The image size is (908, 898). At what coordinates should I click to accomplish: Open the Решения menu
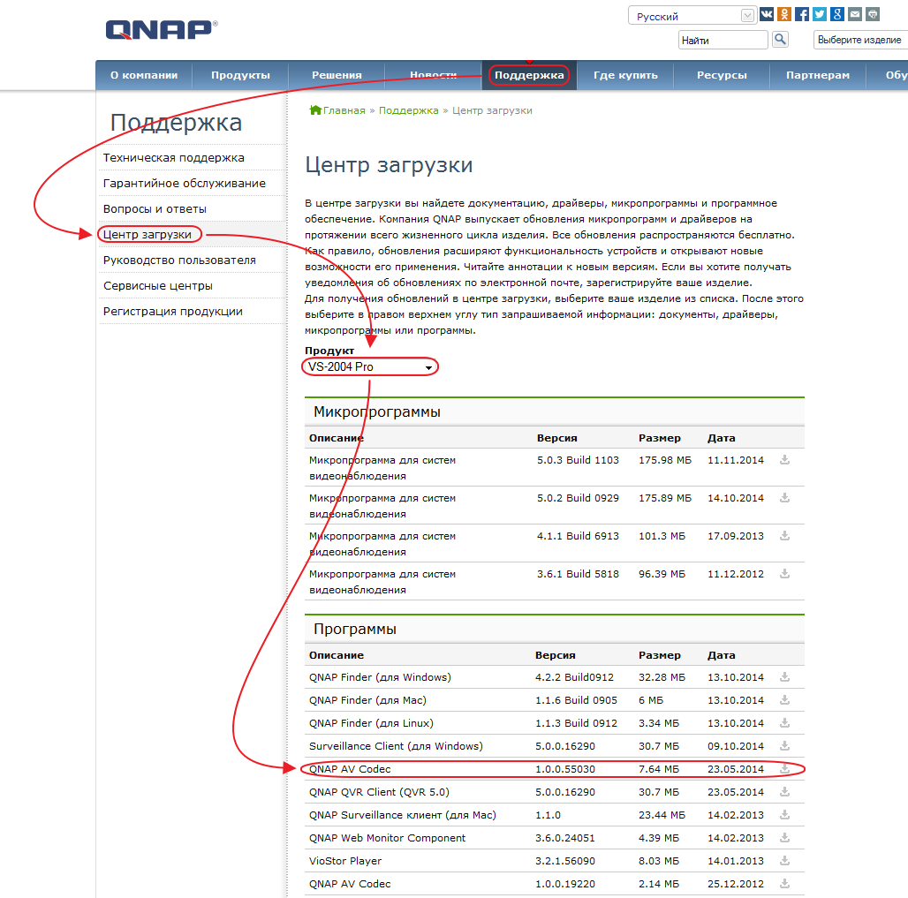pos(337,75)
